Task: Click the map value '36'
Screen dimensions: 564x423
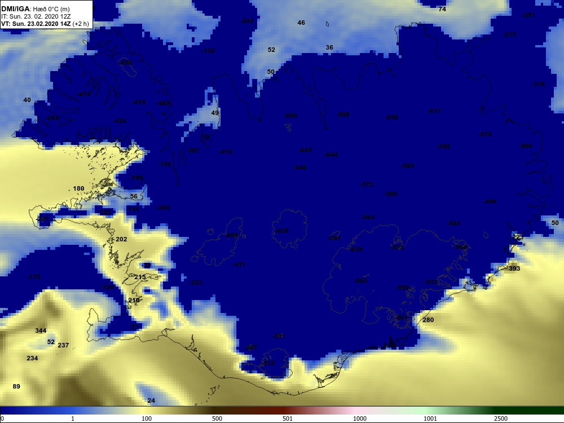Action: click(329, 47)
